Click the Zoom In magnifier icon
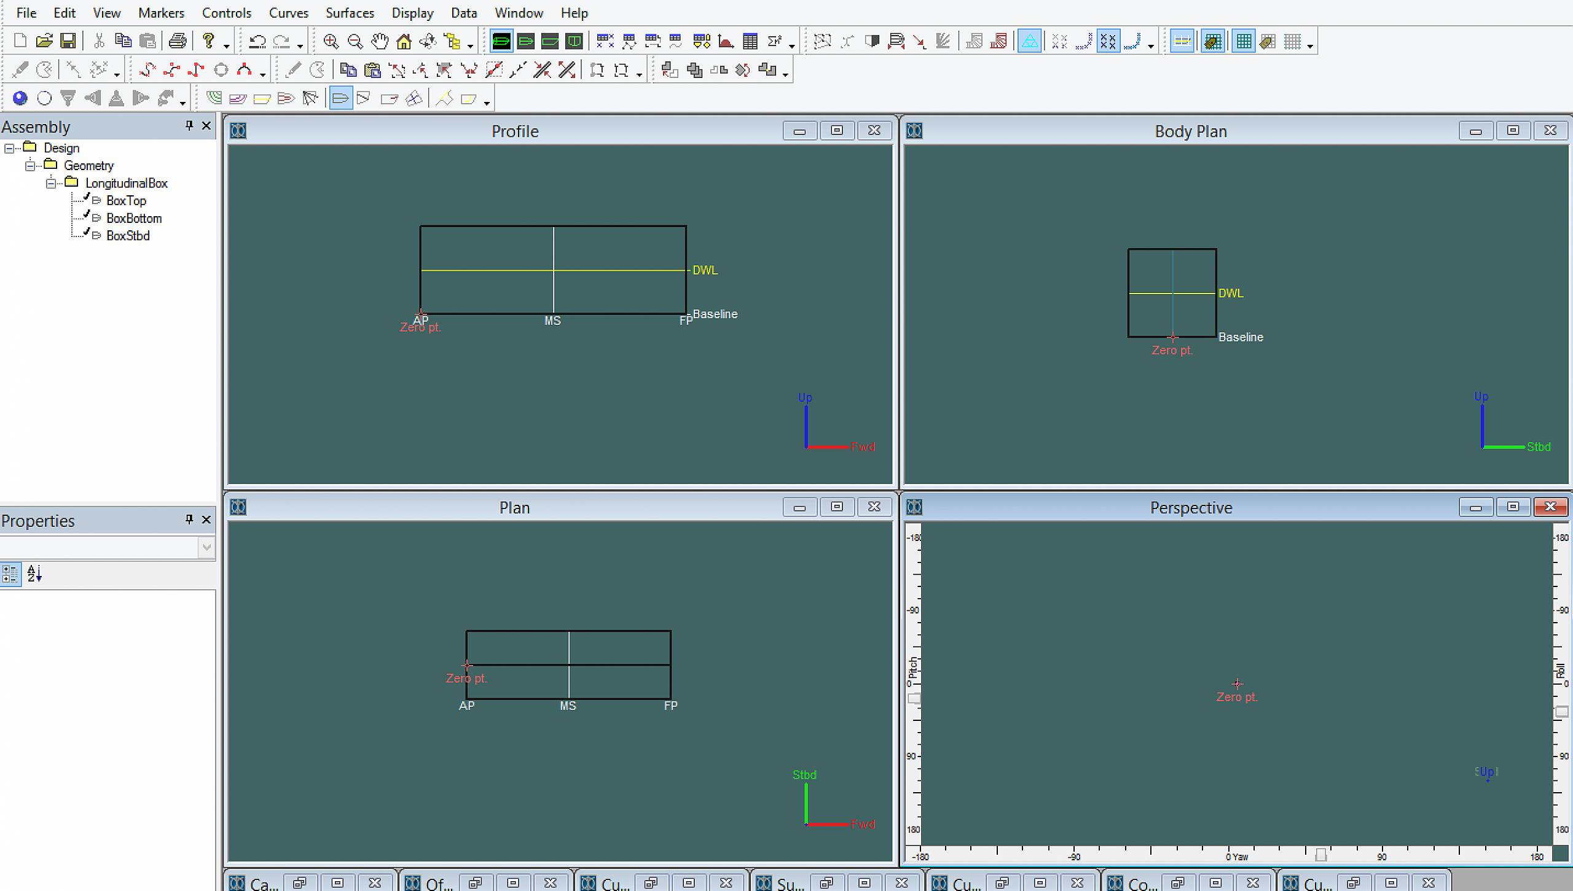1573x891 pixels. pyautogui.click(x=331, y=41)
